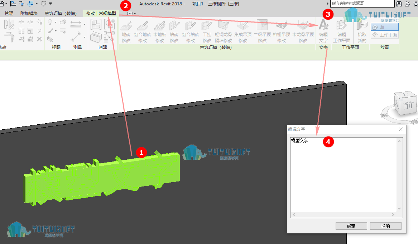Click the 组合墙砖修改 ribbon tool
This screenshot has height=244, width=418.
(190, 31)
